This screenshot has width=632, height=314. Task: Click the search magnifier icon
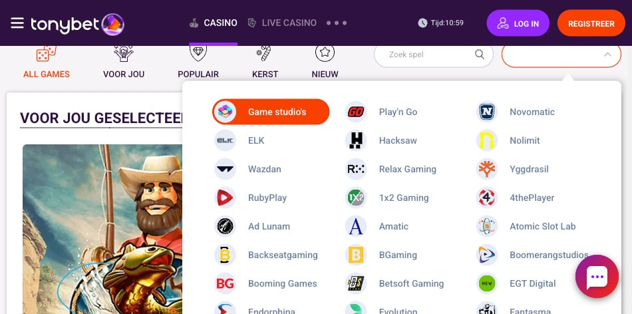pyautogui.click(x=479, y=55)
